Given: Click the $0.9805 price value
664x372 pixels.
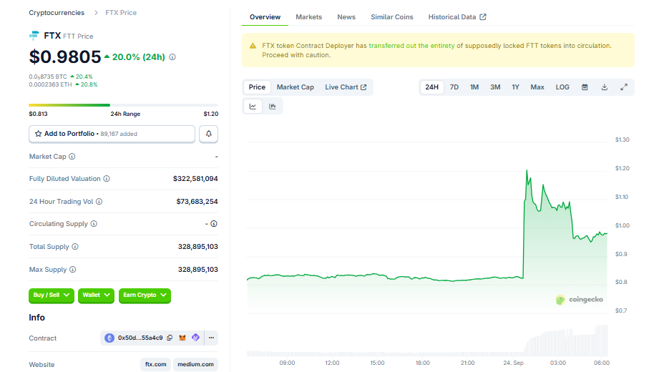Looking at the screenshot, I should pyautogui.click(x=65, y=57).
